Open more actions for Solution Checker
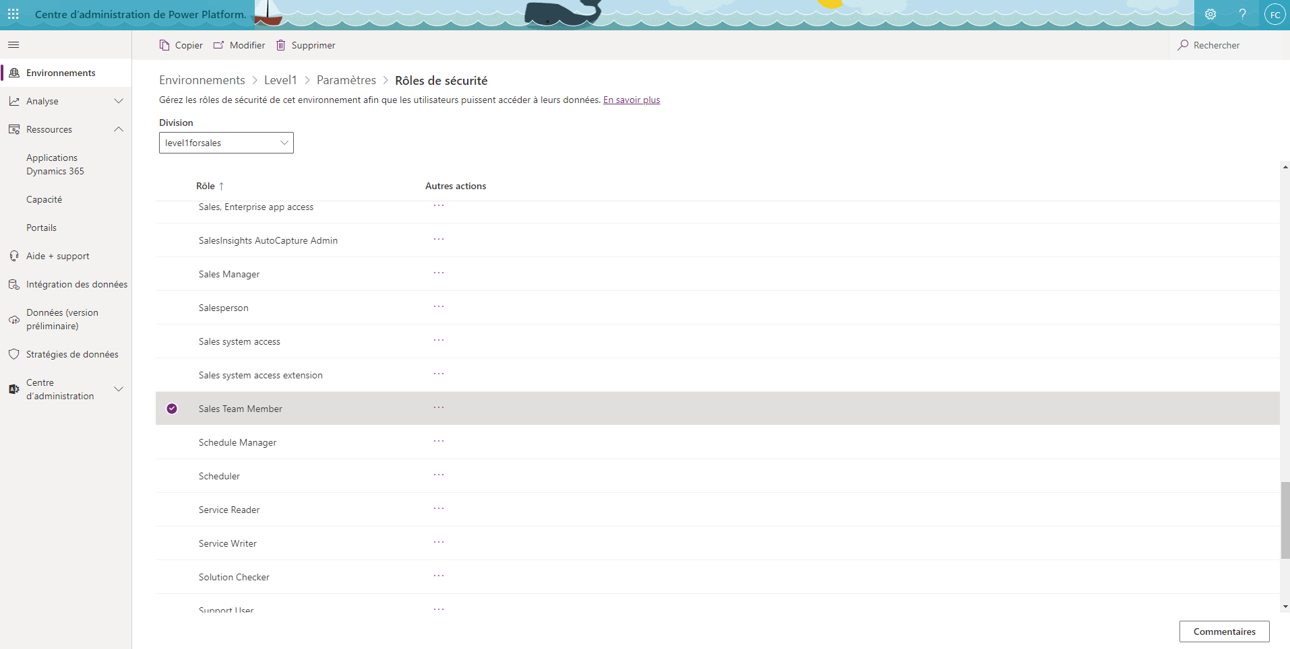The height and width of the screenshot is (649, 1290). (x=439, y=576)
